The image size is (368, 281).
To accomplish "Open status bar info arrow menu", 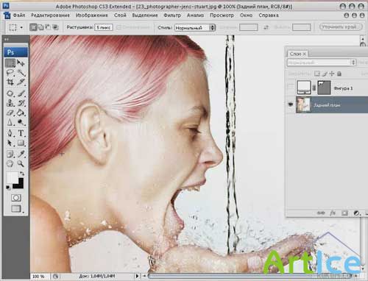I will [137, 276].
